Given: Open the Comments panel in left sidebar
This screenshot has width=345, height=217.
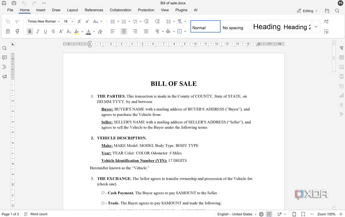Looking at the screenshot, I should coord(4,57).
